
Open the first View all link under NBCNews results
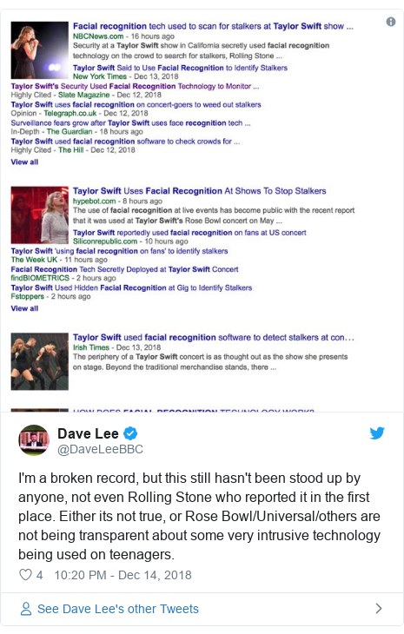[x=24, y=162]
